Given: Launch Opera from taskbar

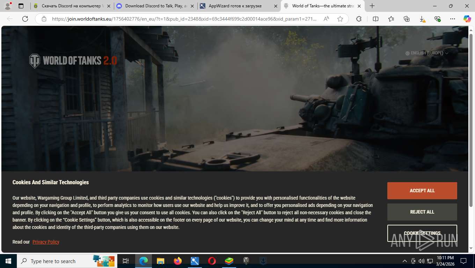Looking at the screenshot, I should point(212,261).
